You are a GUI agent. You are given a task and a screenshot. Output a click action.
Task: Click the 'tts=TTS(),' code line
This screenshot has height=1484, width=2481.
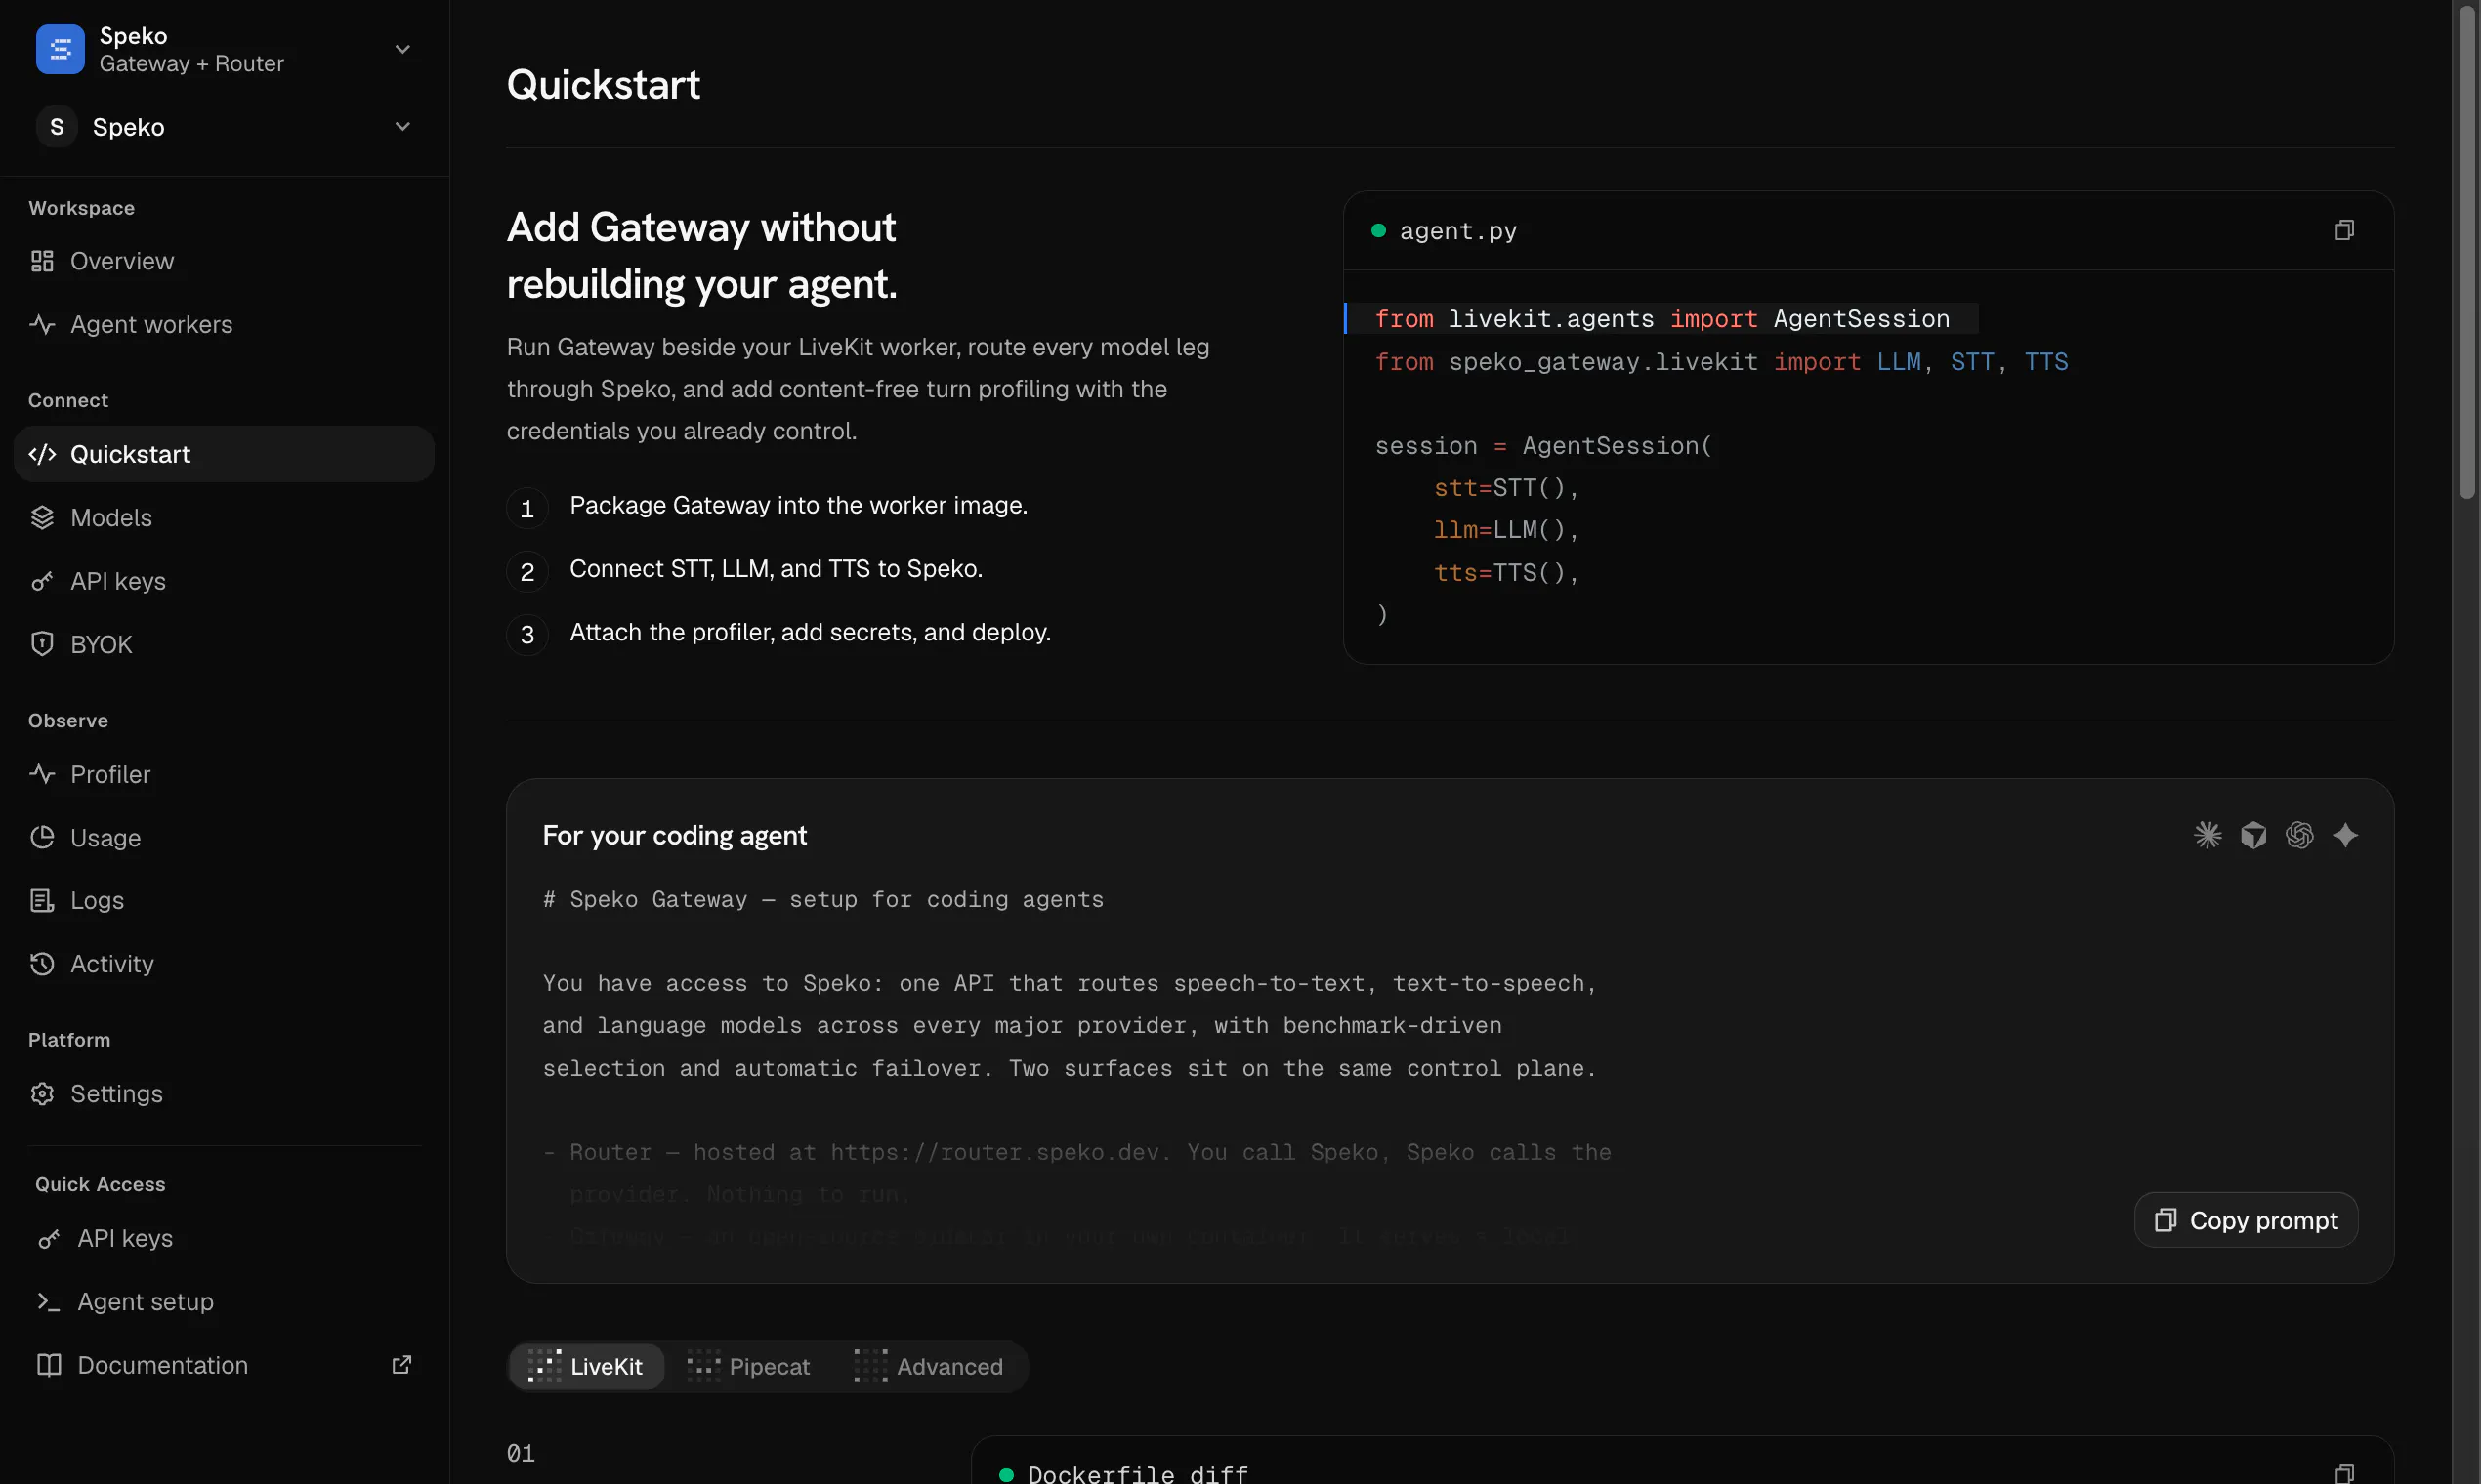click(1505, 573)
